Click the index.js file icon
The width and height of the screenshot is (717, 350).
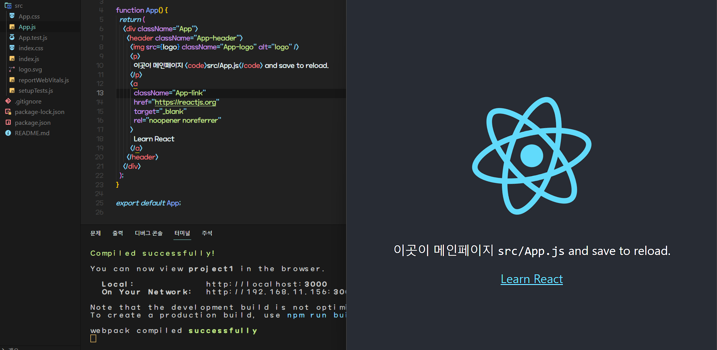12,59
